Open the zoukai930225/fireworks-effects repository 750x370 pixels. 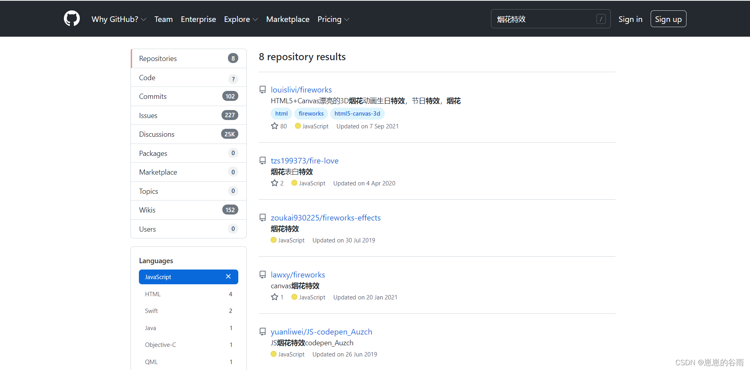click(x=326, y=218)
